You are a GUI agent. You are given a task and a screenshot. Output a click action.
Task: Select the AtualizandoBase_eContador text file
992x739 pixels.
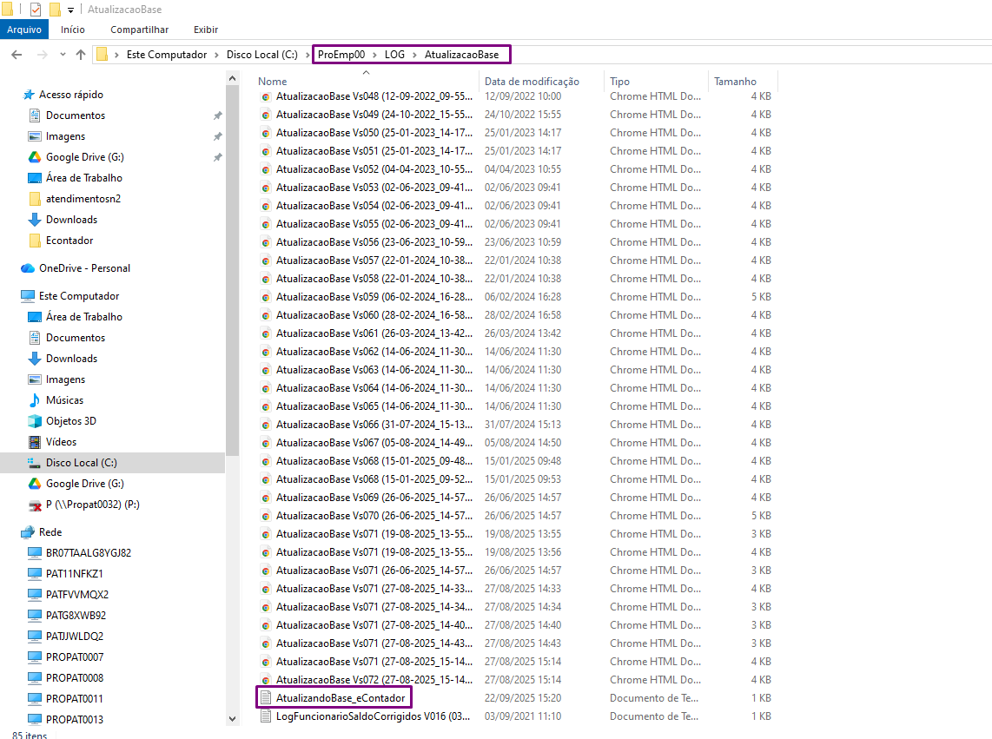340,698
